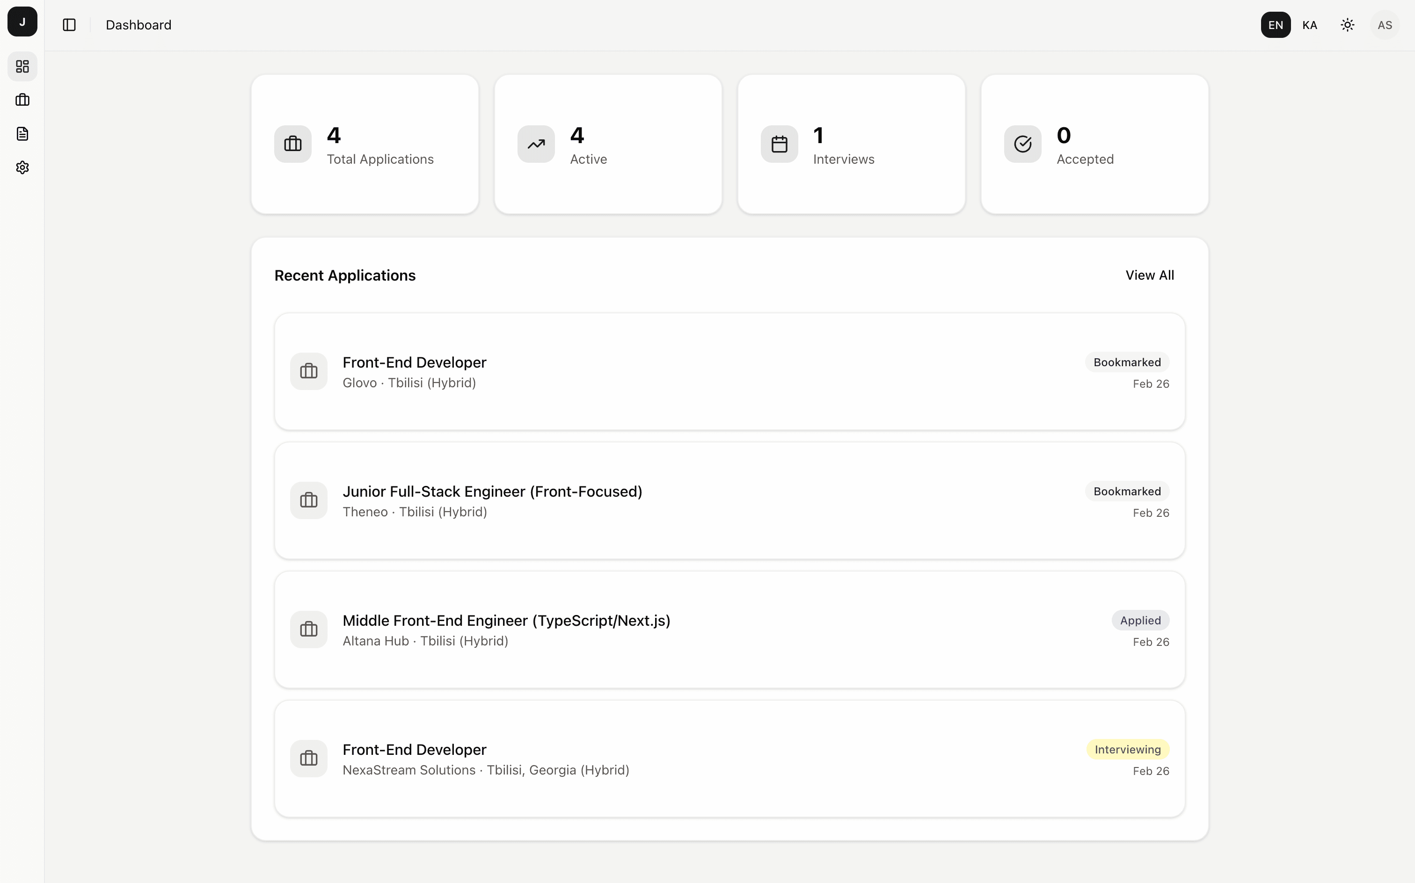This screenshot has height=883, width=1415.
Task: Click the Bookmarked badge on Theneo application
Action: click(x=1126, y=491)
